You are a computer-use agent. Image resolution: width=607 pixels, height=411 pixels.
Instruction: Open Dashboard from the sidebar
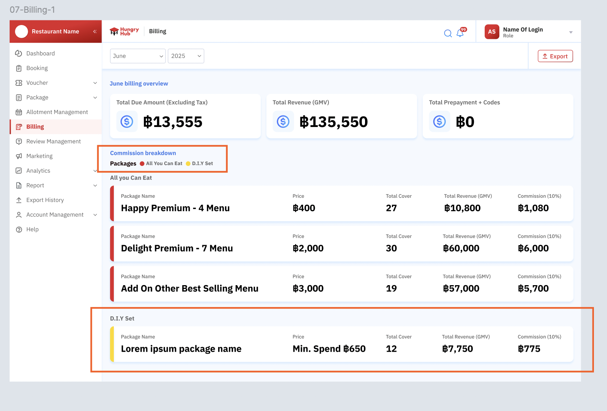tap(40, 53)
